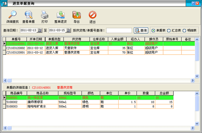Focus the supplier/document number search field
Screen dimensions: 202x133
119,30
